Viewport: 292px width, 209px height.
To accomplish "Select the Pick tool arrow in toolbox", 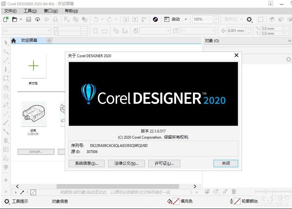I will click(x=6, y=43).
